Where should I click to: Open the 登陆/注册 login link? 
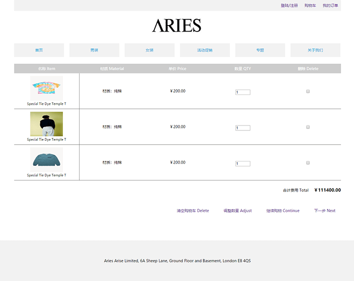[289, 5]
